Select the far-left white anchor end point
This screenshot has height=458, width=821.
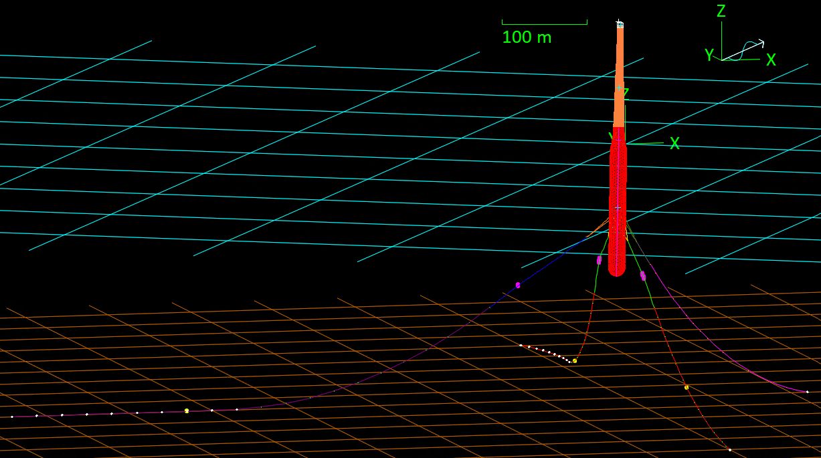[x=12, y=417]
